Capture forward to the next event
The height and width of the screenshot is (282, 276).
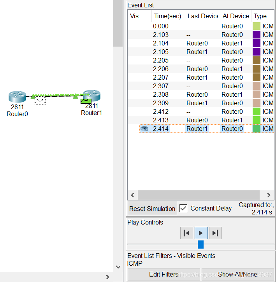click(x=215, y=233)
